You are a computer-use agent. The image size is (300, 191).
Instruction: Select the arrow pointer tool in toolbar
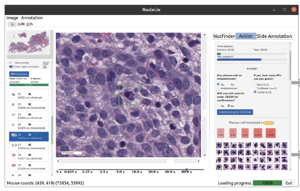point(12,24)
